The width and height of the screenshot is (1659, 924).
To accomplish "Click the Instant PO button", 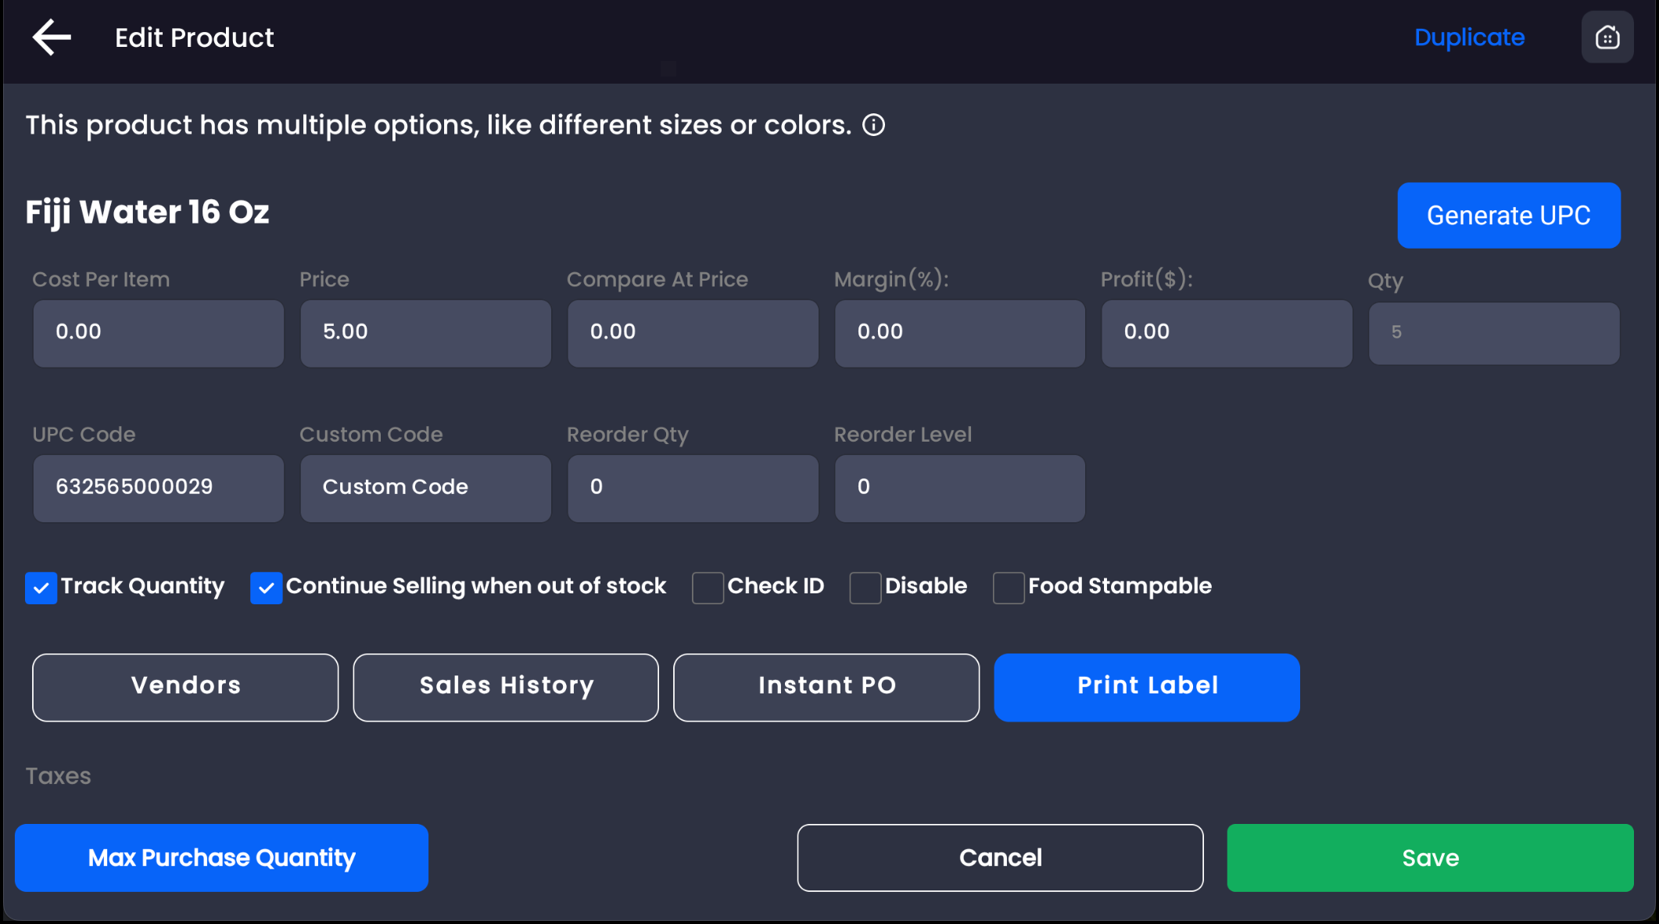I will coord(826,687).
